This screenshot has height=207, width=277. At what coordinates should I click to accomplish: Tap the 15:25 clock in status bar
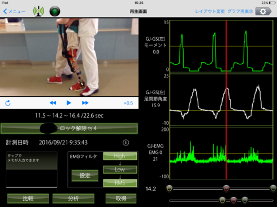tap(139, 3)
